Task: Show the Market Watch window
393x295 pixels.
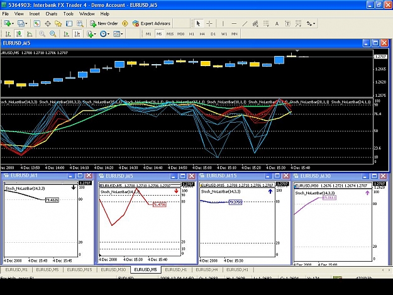Action: [x=37, y=23]
